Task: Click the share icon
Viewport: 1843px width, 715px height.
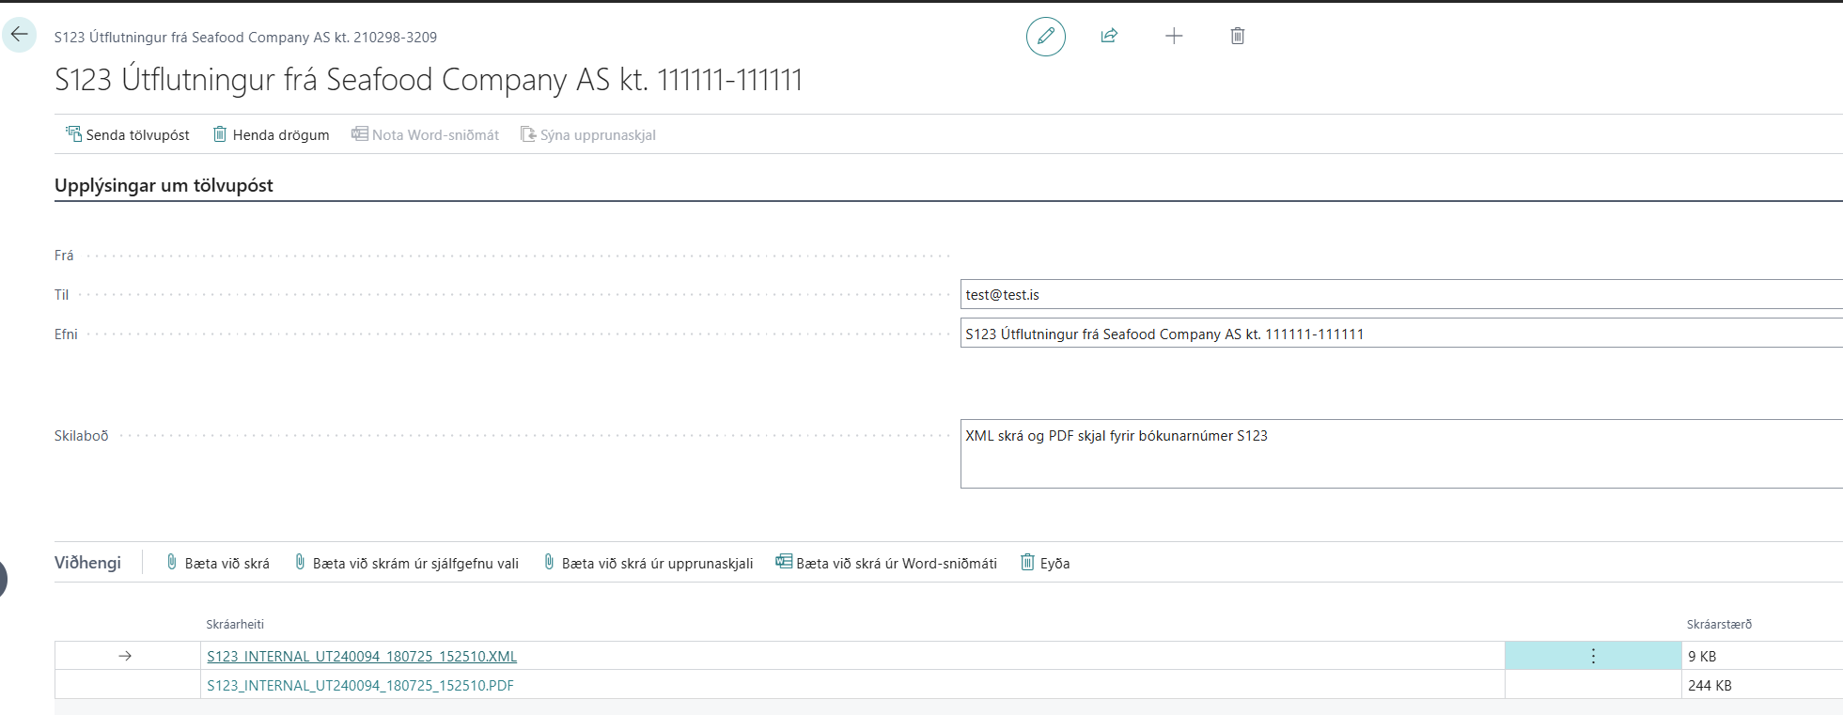Action: click(1109, 36)
